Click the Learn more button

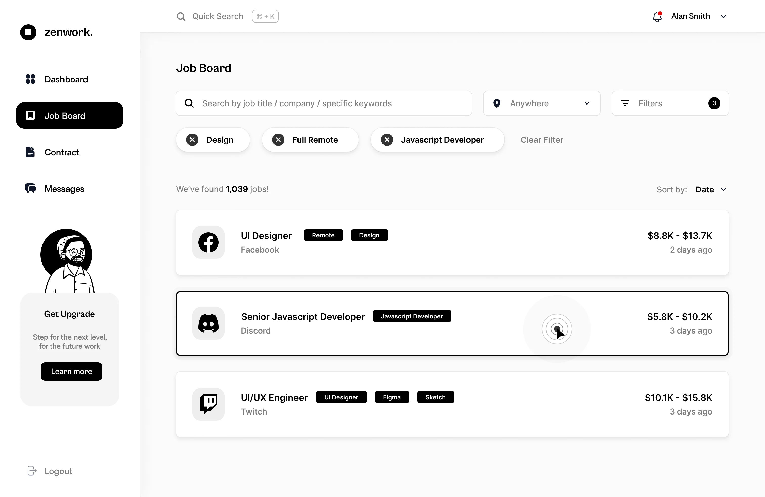[x=71, y=371]
